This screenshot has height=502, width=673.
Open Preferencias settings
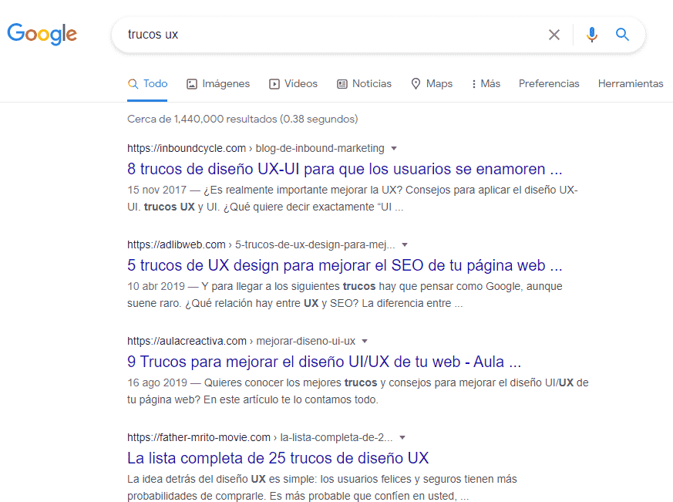pos(549,84)
